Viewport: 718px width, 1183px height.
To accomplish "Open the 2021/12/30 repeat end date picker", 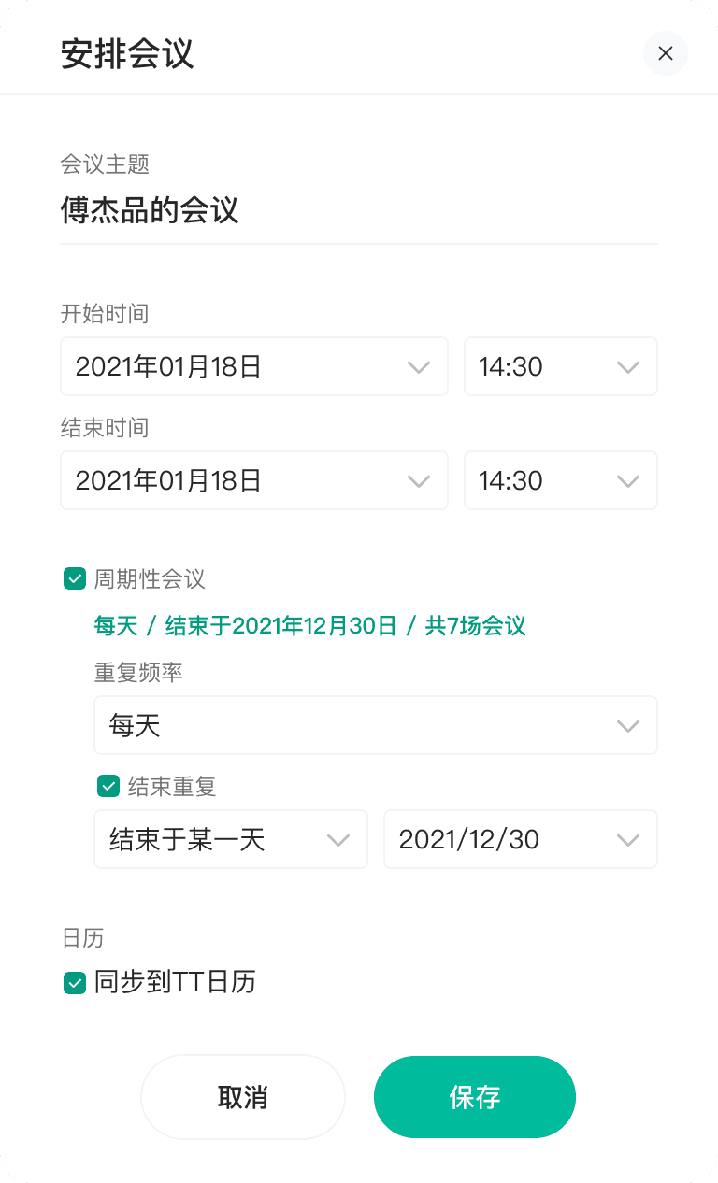I will 521,839.
